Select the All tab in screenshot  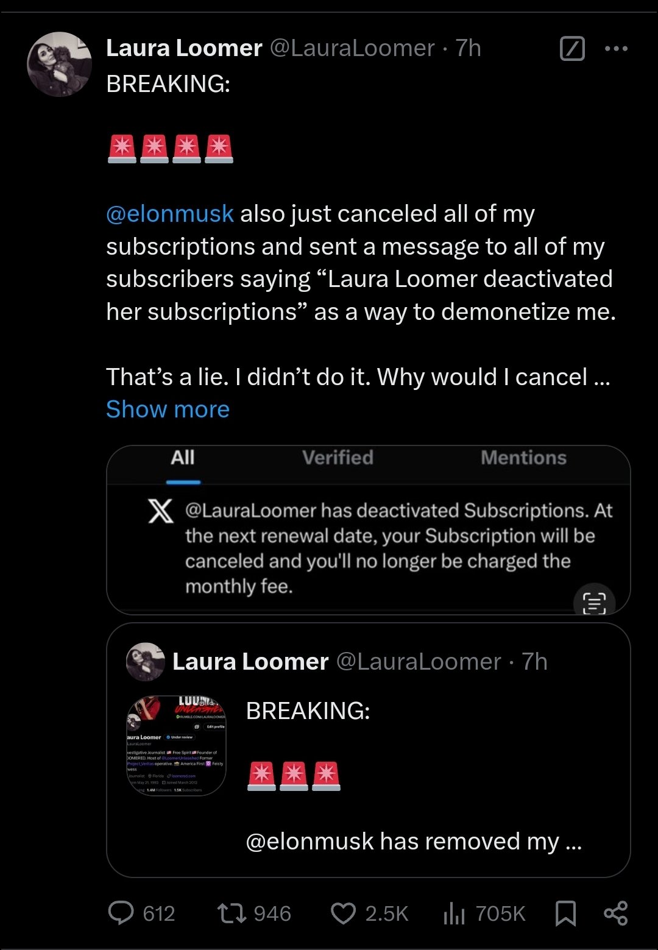[x=183, y=458]
